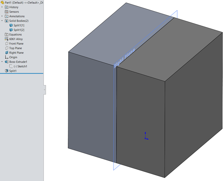Select the Split1[2] body cube icon

click(x=11, y=30)
